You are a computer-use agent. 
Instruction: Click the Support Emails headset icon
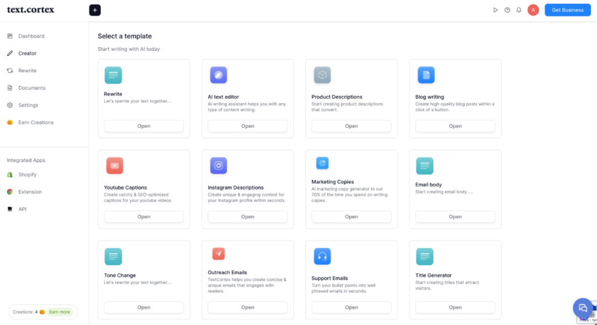point(322,256)
